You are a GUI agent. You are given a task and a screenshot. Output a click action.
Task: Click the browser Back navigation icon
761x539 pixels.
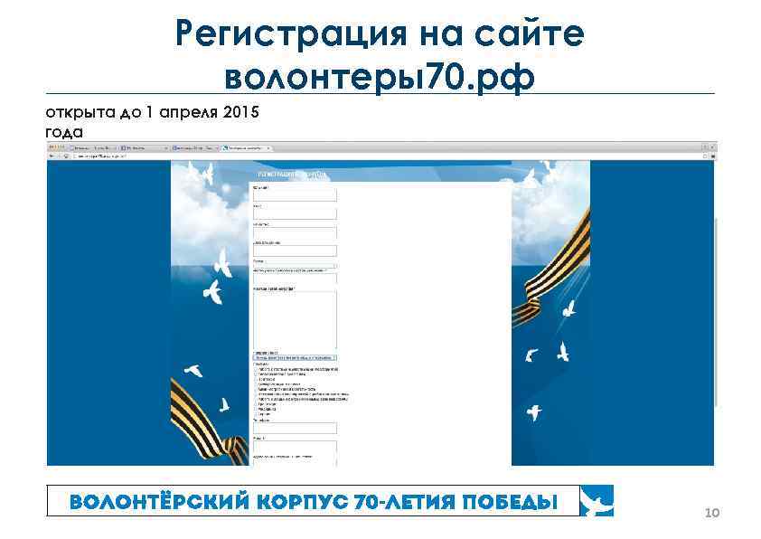tap(52, 155)
